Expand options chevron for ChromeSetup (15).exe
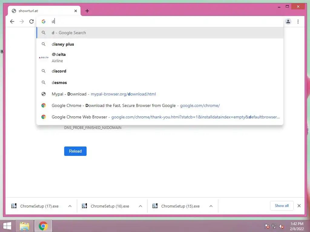This screenshot has height=232, width=310. point(211,206)
